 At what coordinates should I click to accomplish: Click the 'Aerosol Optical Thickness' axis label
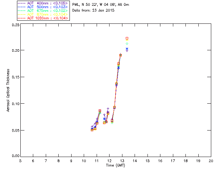tap(8, 90)
